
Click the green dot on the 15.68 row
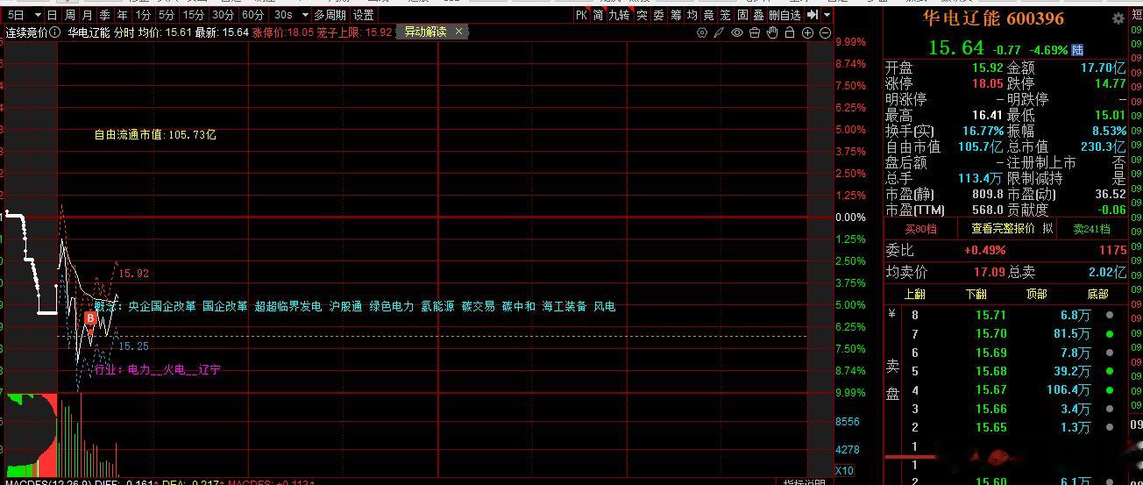[x=1110, y=371]
